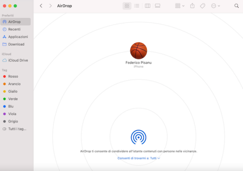
Task: Open Applicazioni in the sidebar
Action: (15, 37)
